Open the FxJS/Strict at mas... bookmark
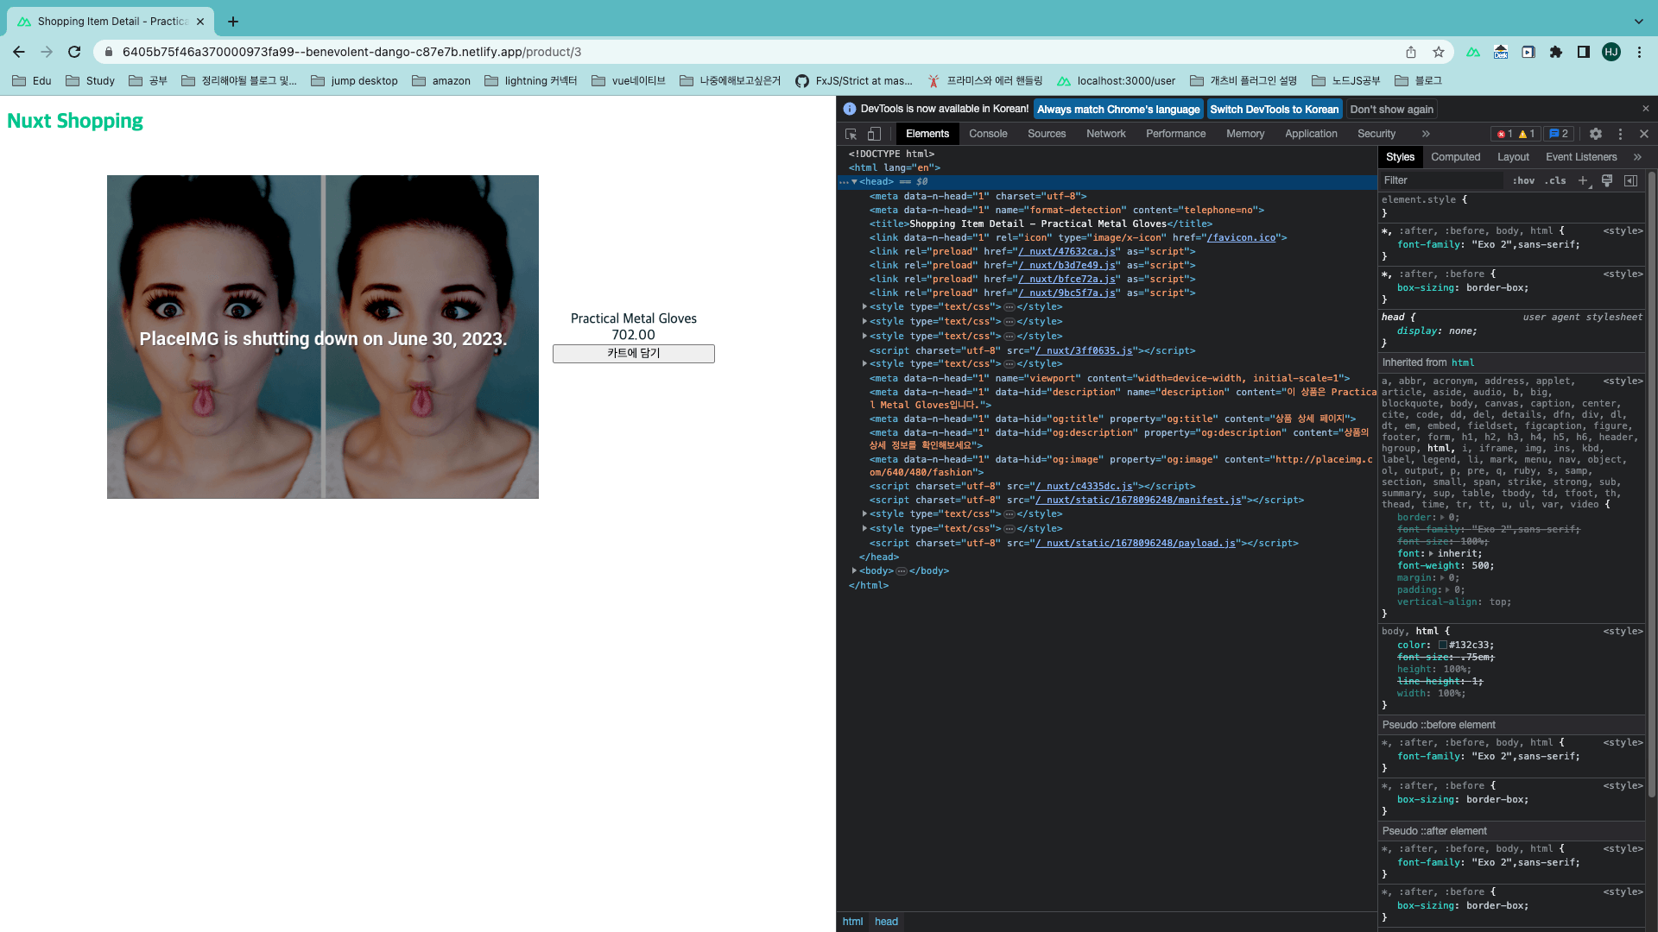The height and width of the screenshot is (932, 1658). pyautogui.click(x=853, y=80)
